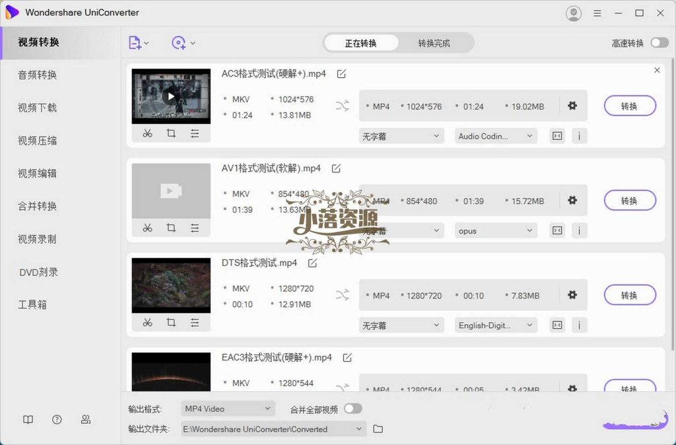
Task: Switch to the 正在转换 tab
Action: (x=361, y=43)
